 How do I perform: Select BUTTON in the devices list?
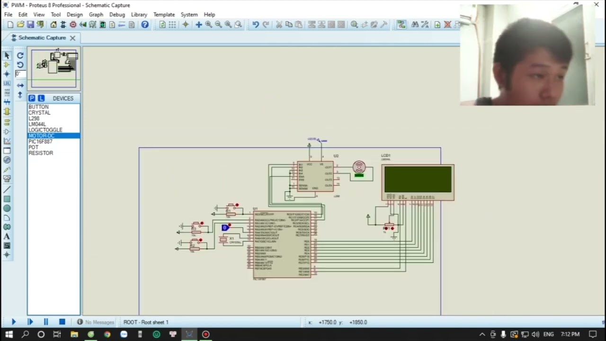[53, 107]
